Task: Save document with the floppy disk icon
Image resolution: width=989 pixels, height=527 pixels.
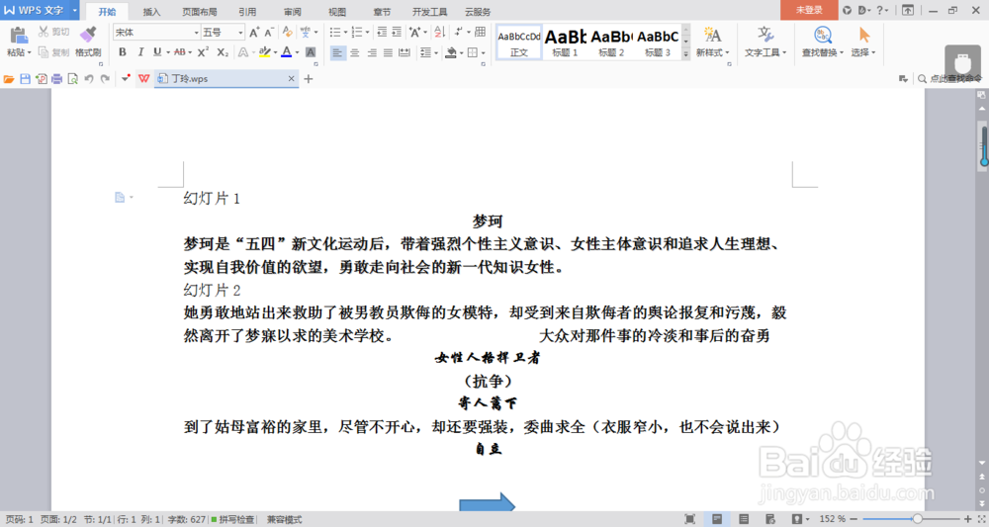Action: (x=25, y=79)
